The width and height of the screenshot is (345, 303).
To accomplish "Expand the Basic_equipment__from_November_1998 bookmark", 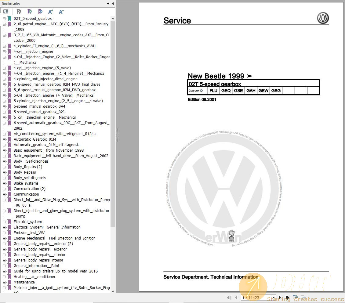I will [4, 151].
